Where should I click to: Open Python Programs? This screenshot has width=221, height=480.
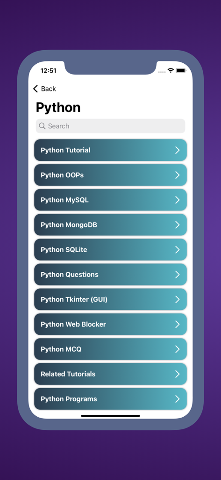tap(110, 399)
